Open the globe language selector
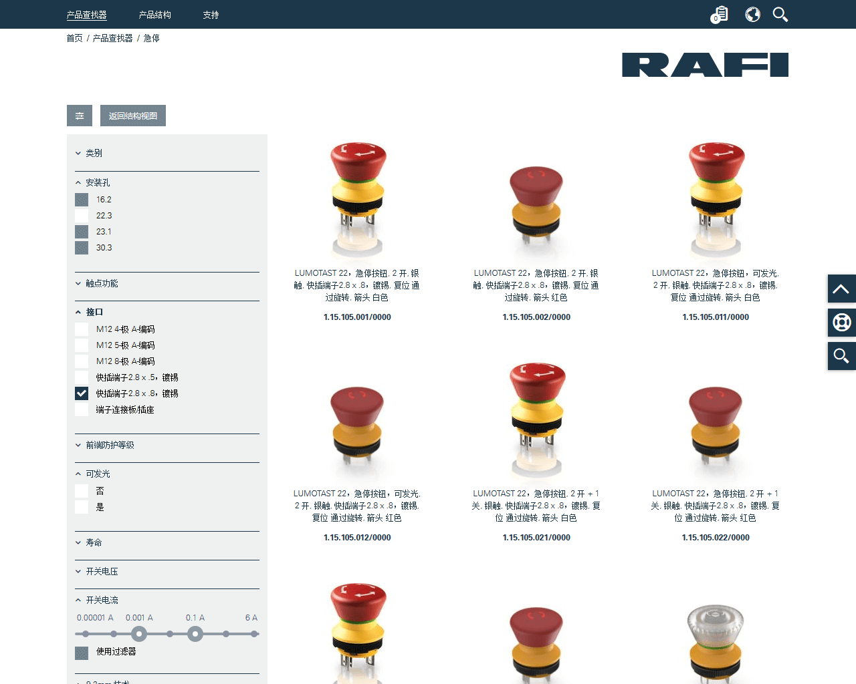This screenshot has width=856, height=684. coord(753,14)
